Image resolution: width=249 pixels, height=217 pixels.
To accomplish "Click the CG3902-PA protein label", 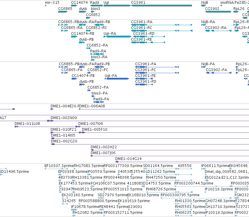I will [x=217, y=70].
